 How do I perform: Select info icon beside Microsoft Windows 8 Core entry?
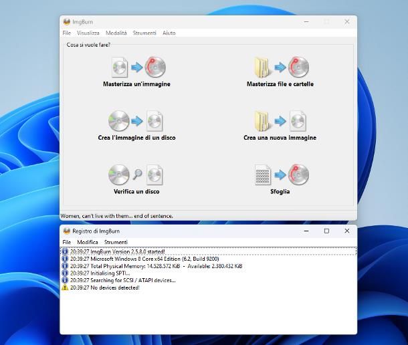(x=65, y=259)
